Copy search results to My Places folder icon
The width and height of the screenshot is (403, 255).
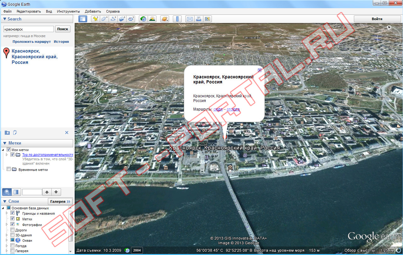click(x=7, y=133)
